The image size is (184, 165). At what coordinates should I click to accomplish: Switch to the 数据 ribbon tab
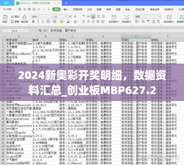pos(99,9)
